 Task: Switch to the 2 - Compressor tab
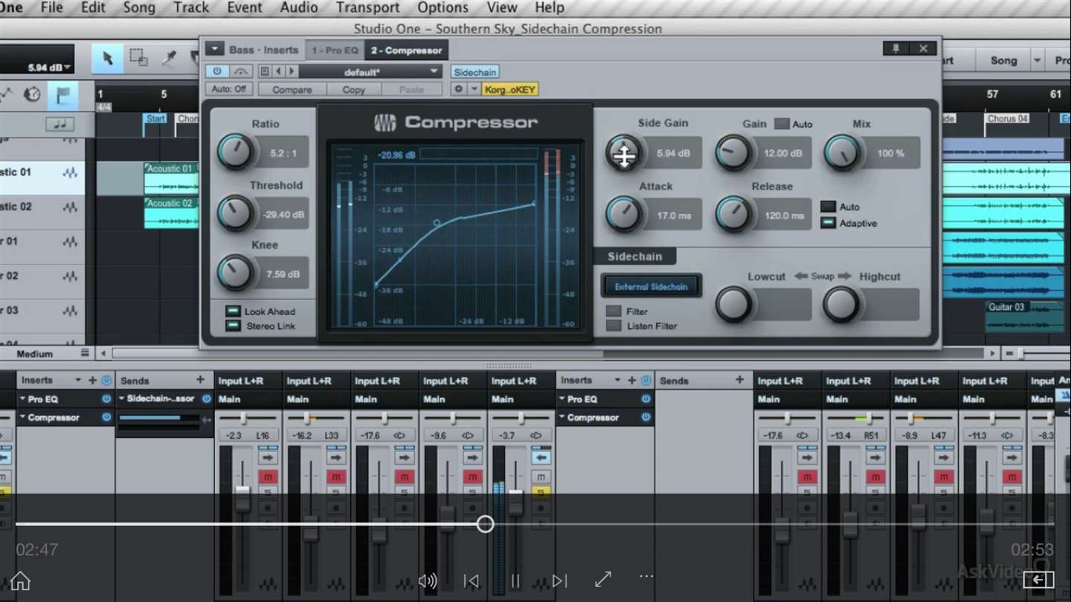tap(406, 51)
